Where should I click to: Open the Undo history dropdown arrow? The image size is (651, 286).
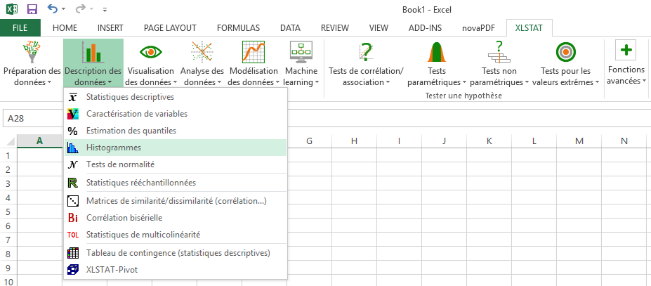[x=64, y=10]
